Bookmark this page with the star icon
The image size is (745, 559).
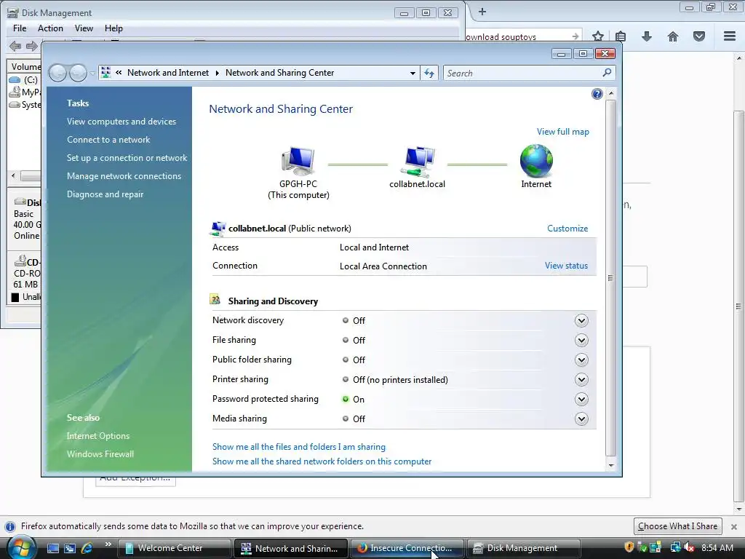[598, 36]
